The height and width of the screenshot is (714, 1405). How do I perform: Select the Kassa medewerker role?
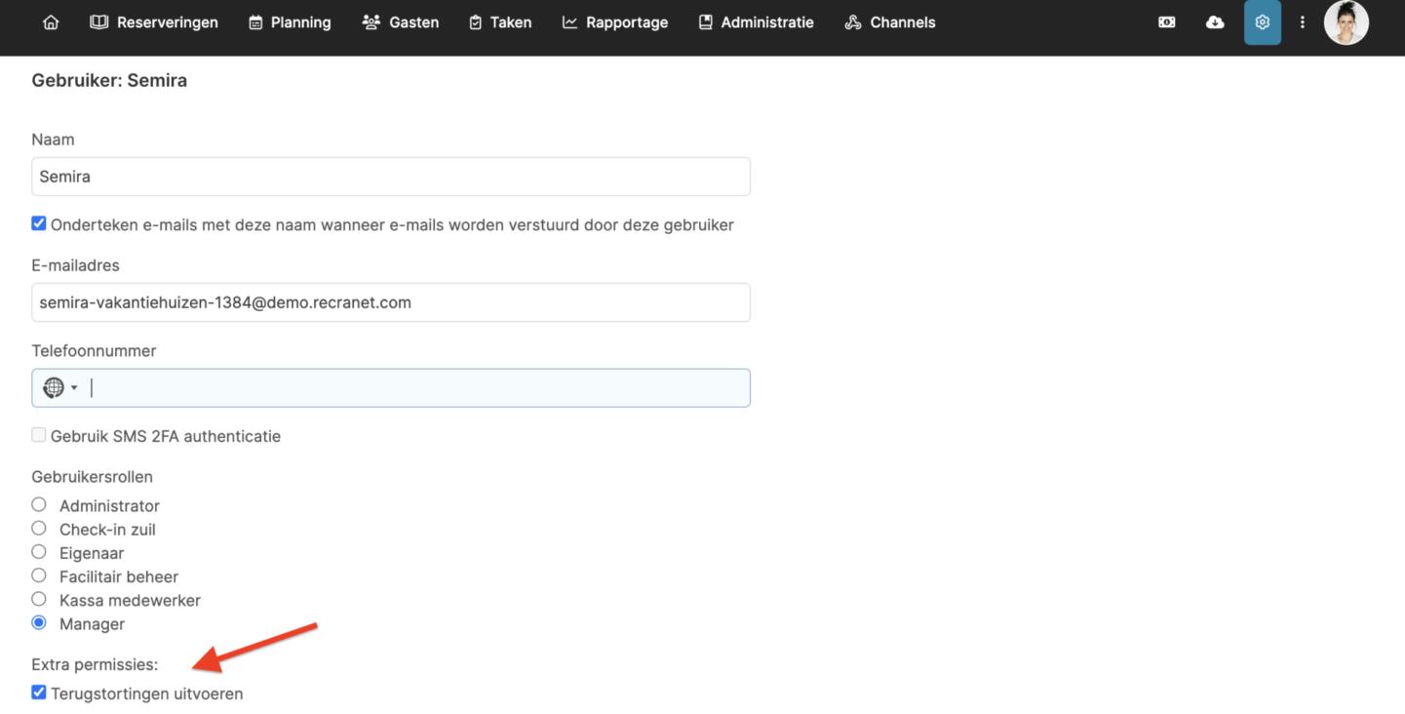click(x=39, y=599)
